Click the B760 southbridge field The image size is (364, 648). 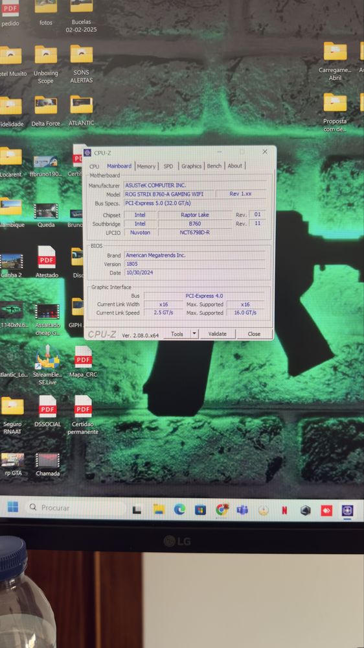coord(195,224)
